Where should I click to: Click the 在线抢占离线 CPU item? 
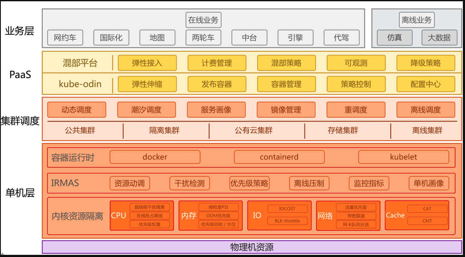pyautogui.click(x=149, y=216)
